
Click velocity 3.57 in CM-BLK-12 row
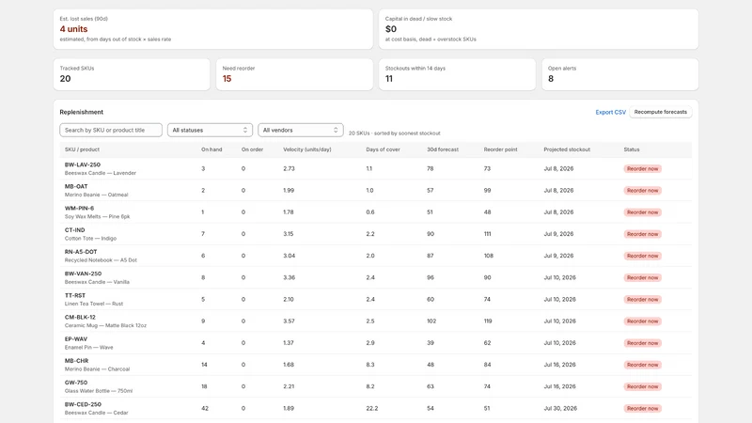click(x=289, y=321)
